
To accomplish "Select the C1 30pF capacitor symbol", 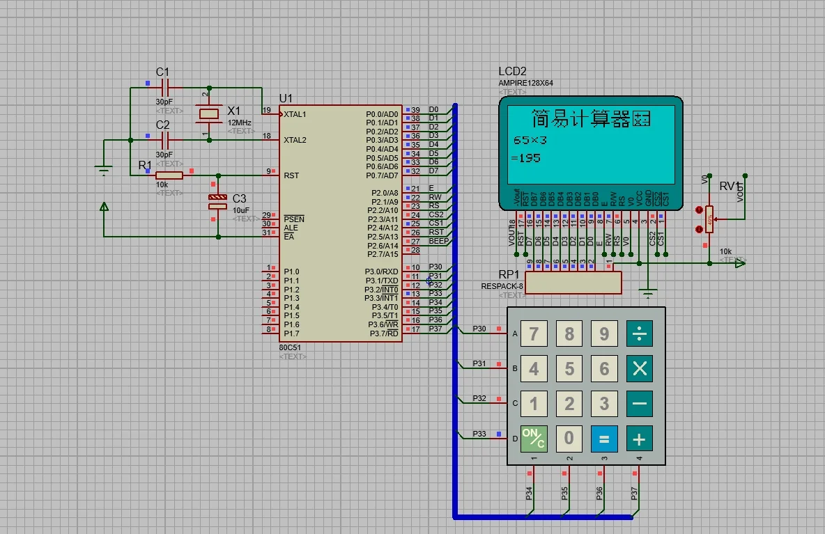I will (166, 88).
